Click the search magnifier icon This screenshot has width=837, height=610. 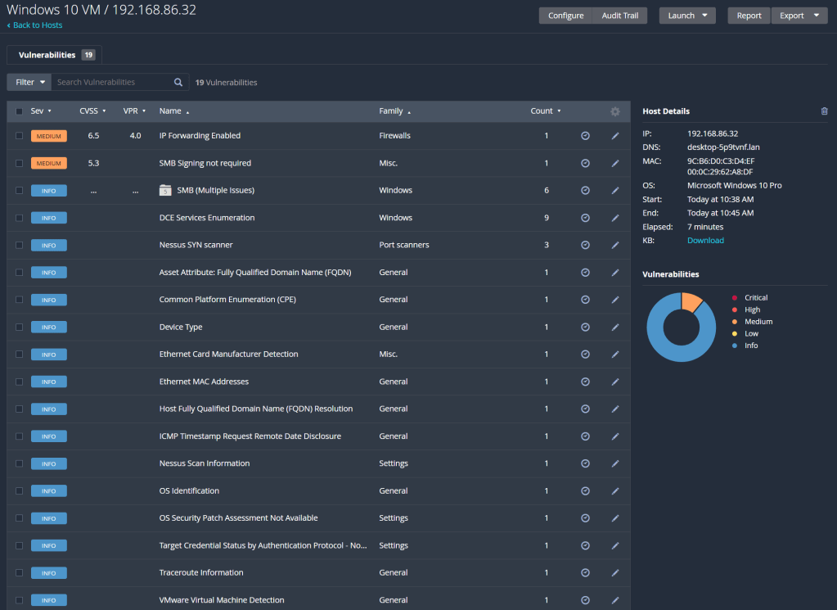tap(178, 82)
